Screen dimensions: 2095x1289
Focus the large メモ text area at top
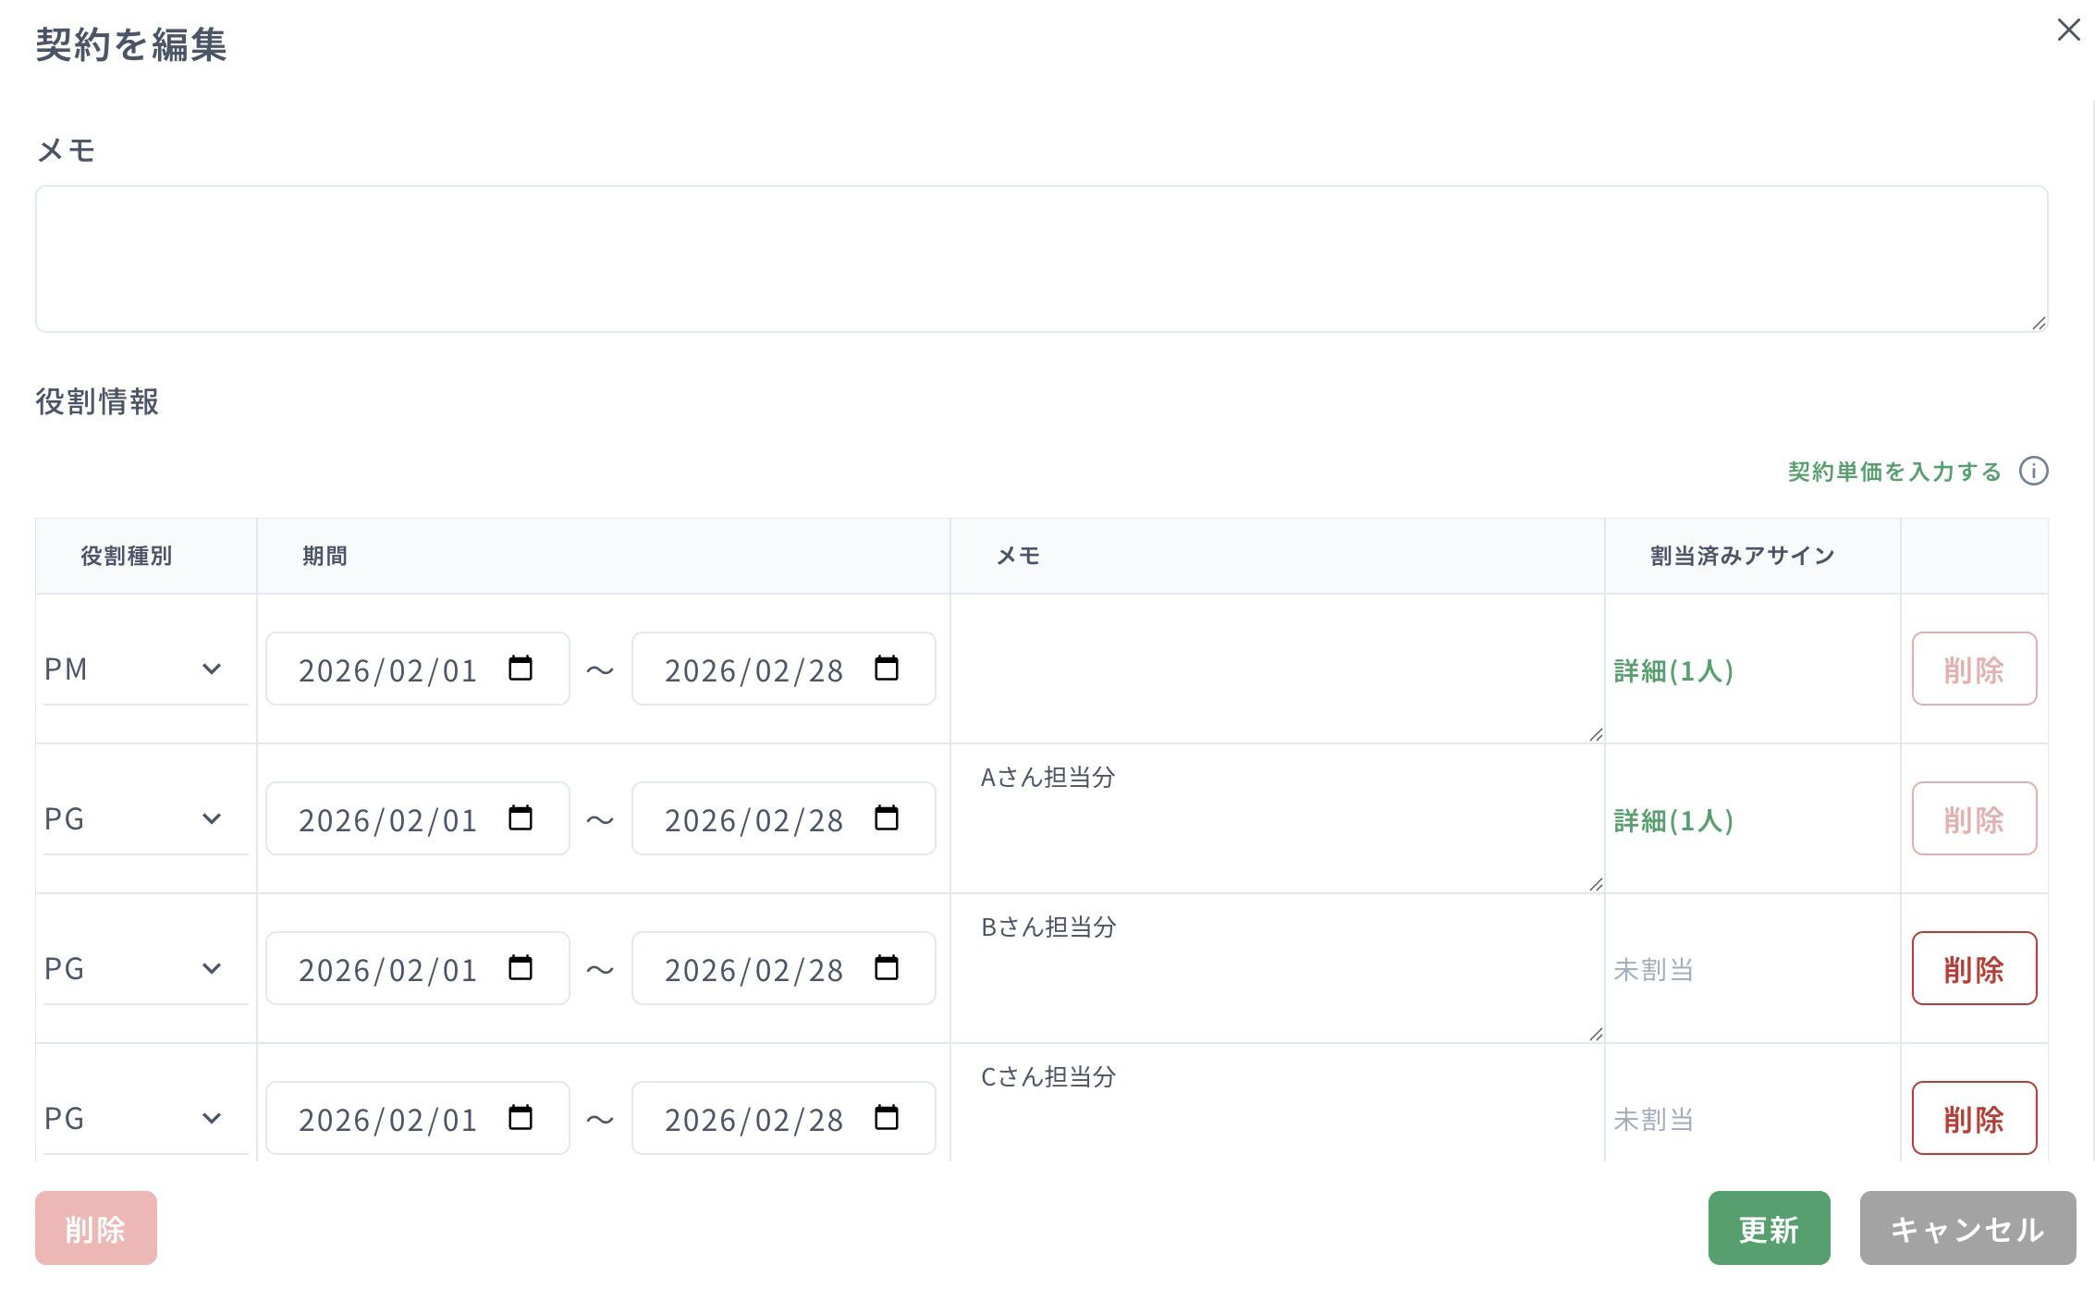[x=1041, y=259]
